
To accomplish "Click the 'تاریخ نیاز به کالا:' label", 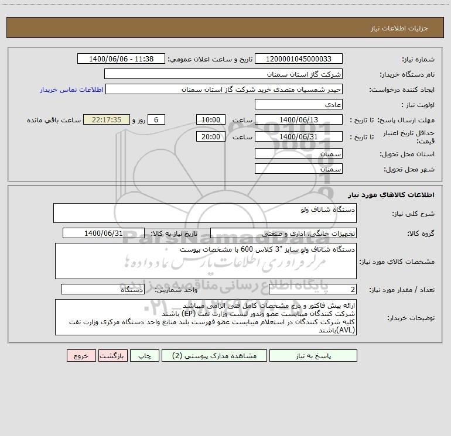I will pos(175,234).
